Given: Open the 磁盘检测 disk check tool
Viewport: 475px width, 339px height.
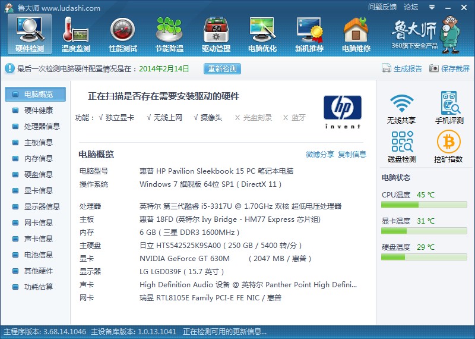Looking at the screenshot, I should pos(401,147).
